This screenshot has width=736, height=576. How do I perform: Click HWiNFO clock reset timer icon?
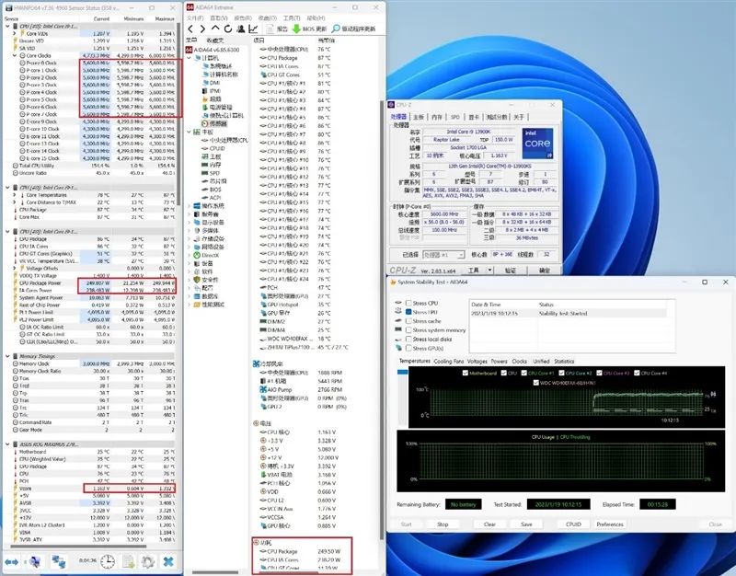[x=108, y=561]
